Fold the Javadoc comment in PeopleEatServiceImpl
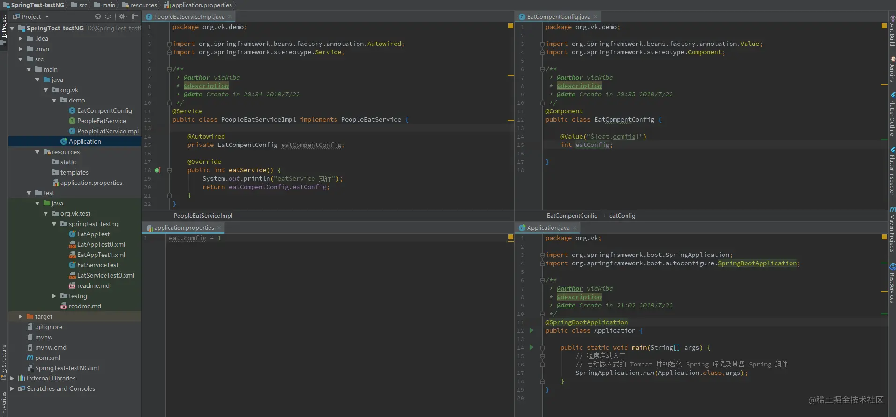 [x=169, y=69]
